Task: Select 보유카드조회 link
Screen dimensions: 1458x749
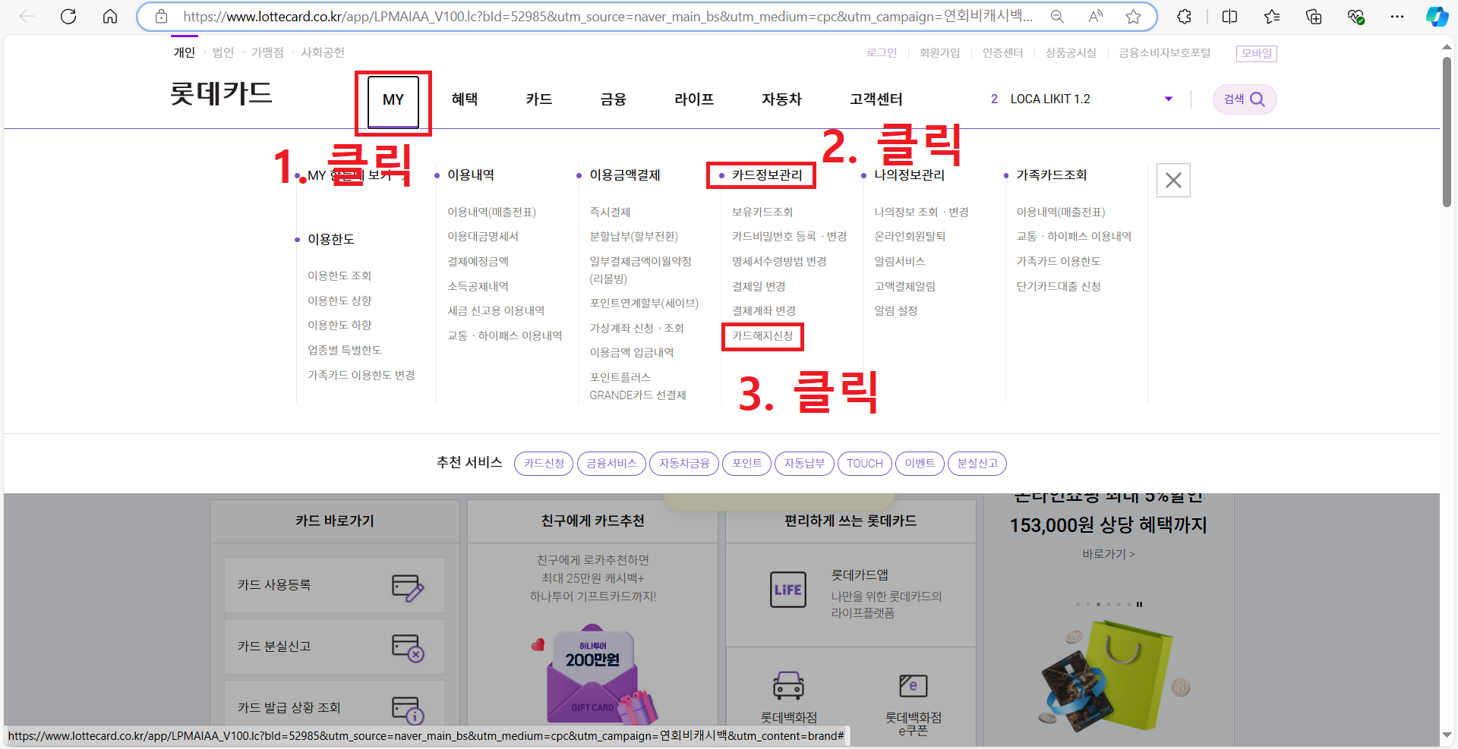Action: tap(762, 212)
